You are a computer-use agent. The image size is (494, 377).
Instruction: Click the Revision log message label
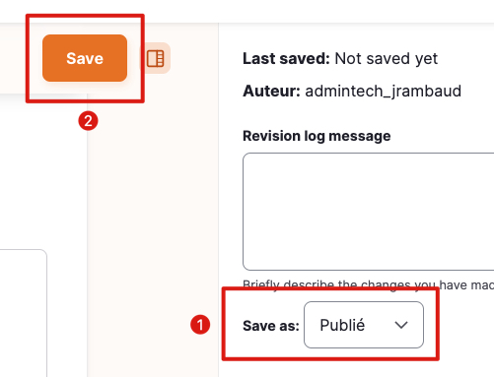coord(317,136)
